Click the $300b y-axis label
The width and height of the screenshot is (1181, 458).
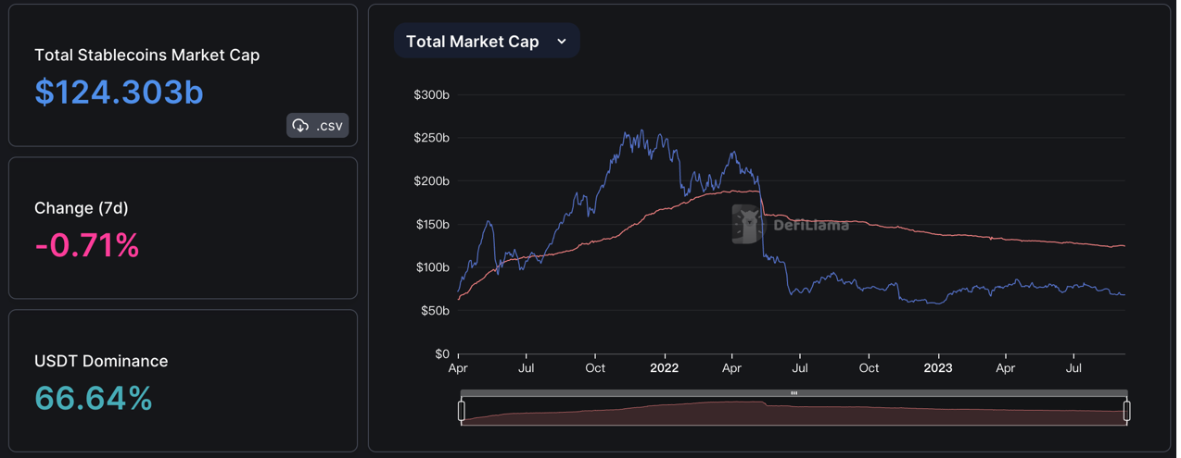click(x=431, y=94)
